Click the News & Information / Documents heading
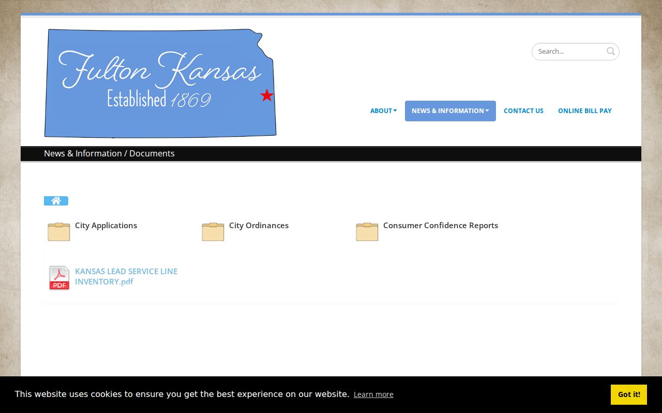Viewport: 662px width, 413px height. [109, 153]
